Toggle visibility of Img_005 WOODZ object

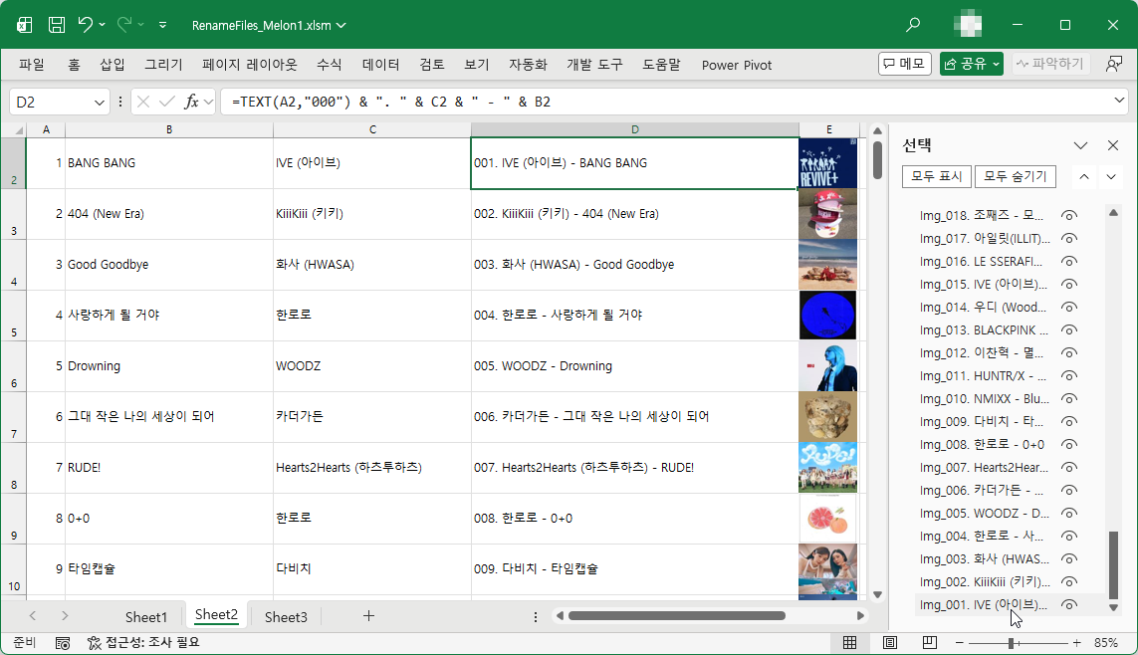[1069, 513]
